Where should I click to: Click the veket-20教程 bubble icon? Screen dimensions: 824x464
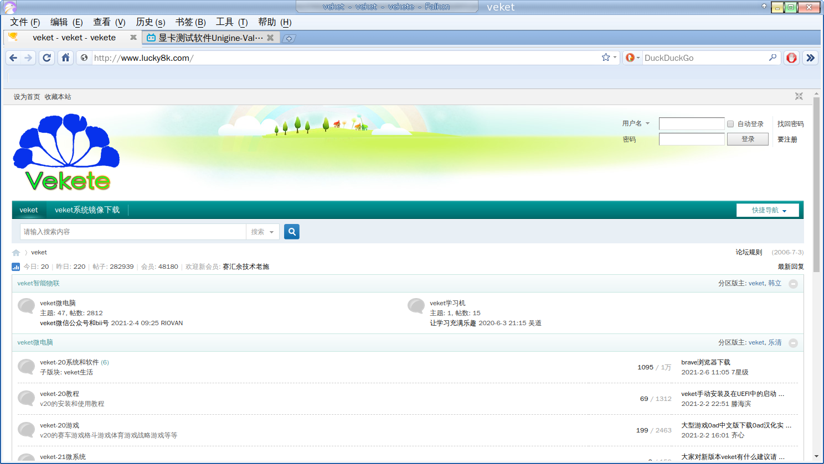tap(26, 398)
